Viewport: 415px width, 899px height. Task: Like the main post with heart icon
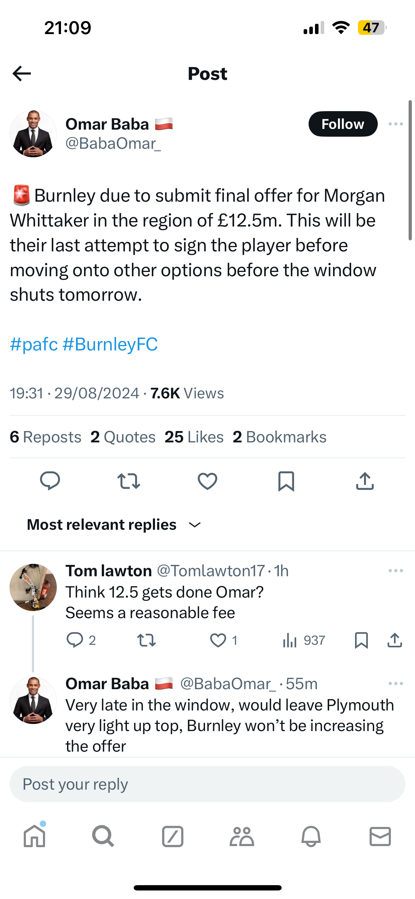tap(207, 481)
